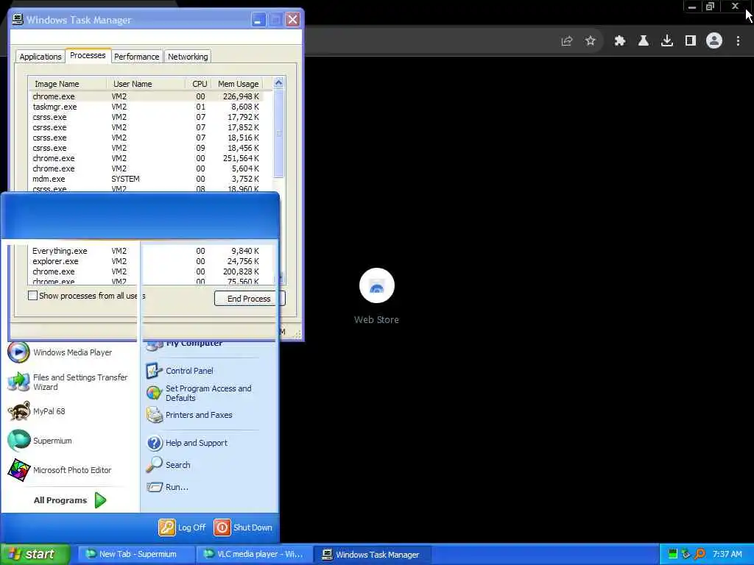Switch to the Networking tab
Screen dimensions: 754x565
tap(188, 57)
